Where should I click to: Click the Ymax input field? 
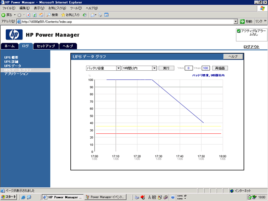[x=206, y=68]
